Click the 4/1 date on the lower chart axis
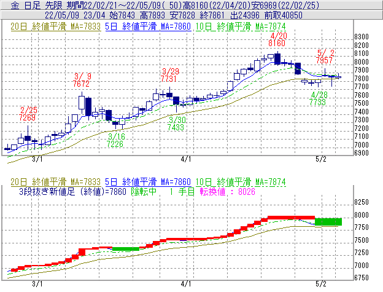The width and height of the screenshot is (383, 292). click(186, 283)
